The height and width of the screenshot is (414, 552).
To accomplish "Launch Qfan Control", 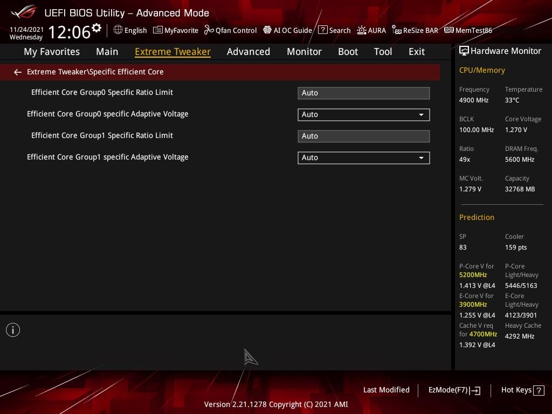I will 231,30.
